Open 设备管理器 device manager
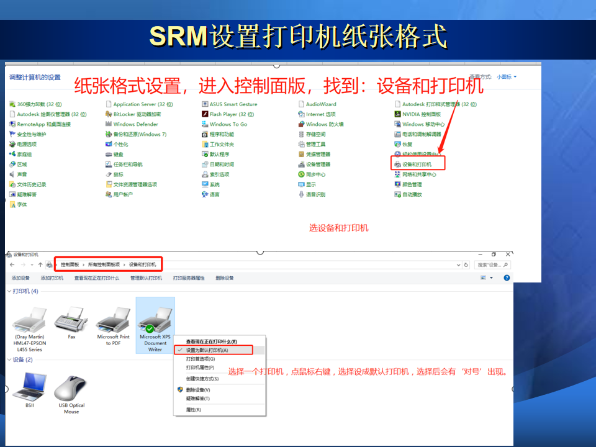Screen dimensions: 596x447 (314, 165)
